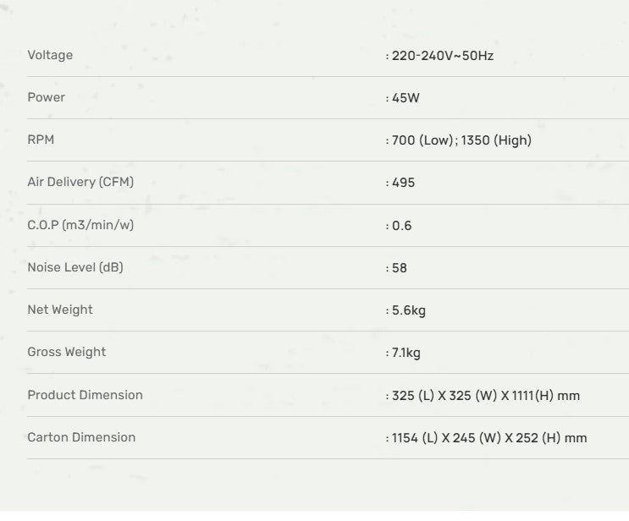Click the Net Weight label
Image resolution: width=629 pixels, height=521 pixels.
click(x=60, y=310)
